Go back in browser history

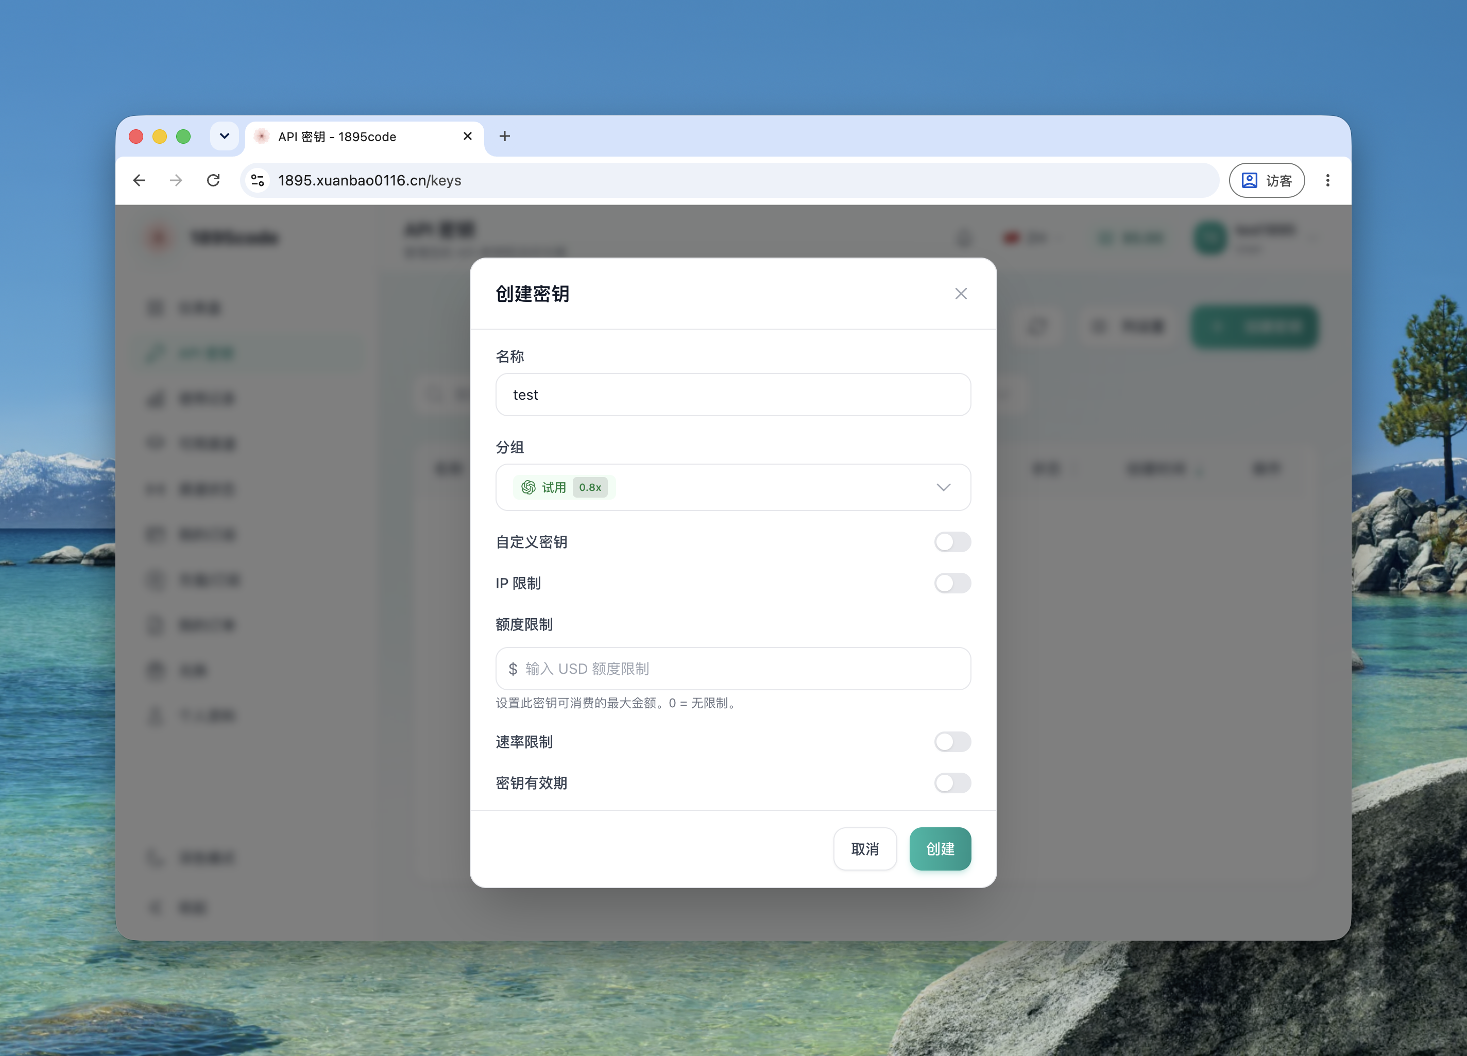tap(139, 180)
